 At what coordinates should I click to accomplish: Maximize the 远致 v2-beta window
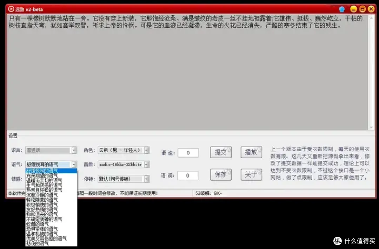point(362,9)
